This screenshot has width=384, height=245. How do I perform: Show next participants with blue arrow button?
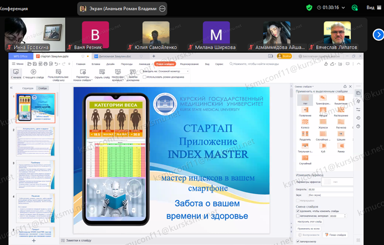pos(378,35)
